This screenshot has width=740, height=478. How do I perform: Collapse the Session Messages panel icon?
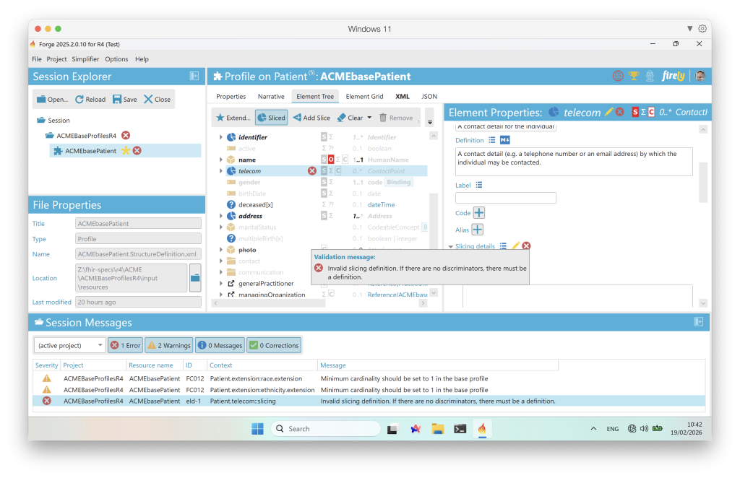[699, 321]
